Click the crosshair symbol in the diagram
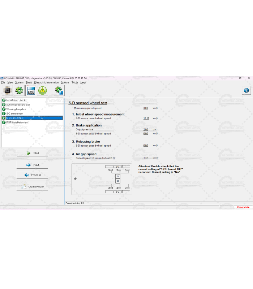The image size is (253, 289). click(75, 178)
